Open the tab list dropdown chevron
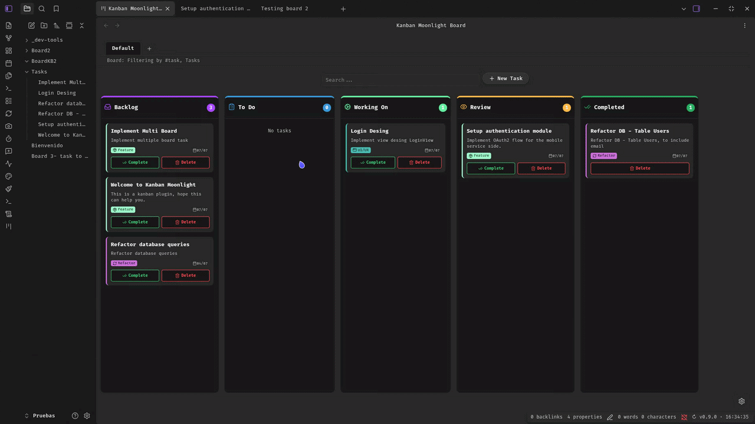755x424 pixels. 684,9
